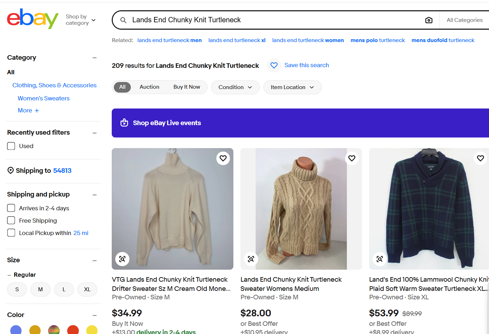
Task: Tap heart icon on tan cable-knit sweater
Action: click(x=351, y=158)
